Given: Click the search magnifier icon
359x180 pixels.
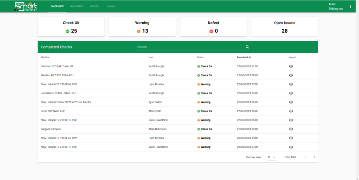Looking at the screenshot, I should 247,47.
